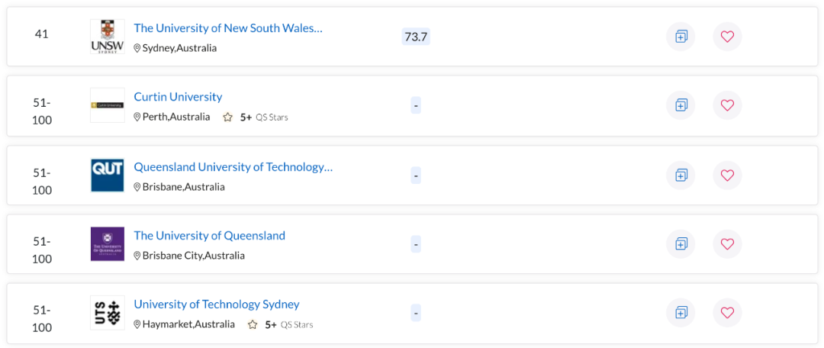The width and height of the screenshot is (824, 348).
Task: Open The University of Queensland link
Action: (209, 235)
